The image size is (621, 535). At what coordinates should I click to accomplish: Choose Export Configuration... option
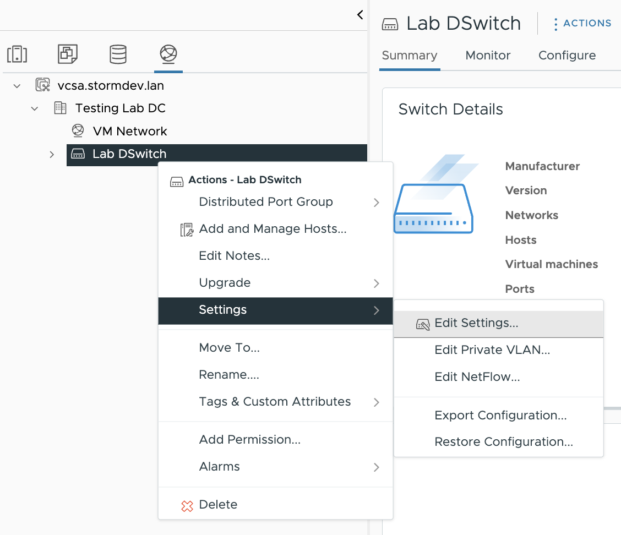point(500,416)
